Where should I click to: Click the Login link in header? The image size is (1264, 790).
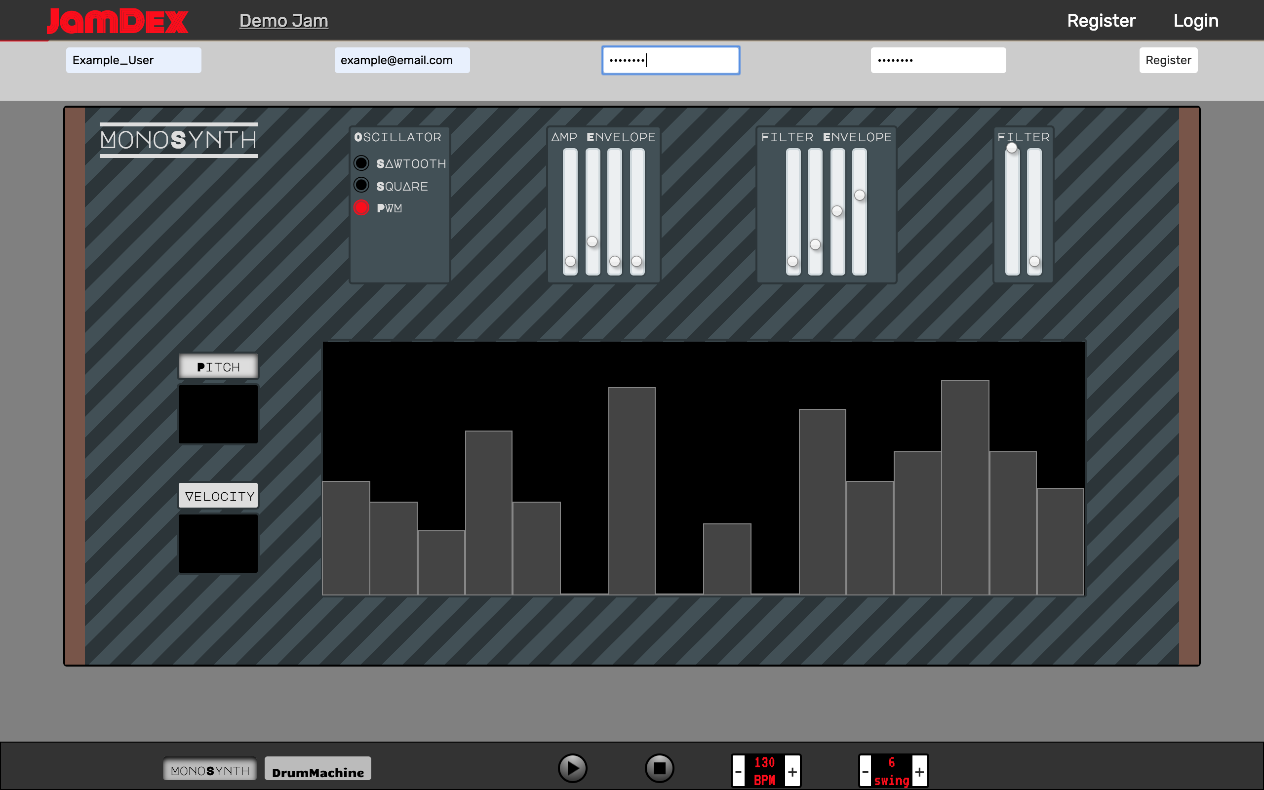click(x=1195, y=21)
